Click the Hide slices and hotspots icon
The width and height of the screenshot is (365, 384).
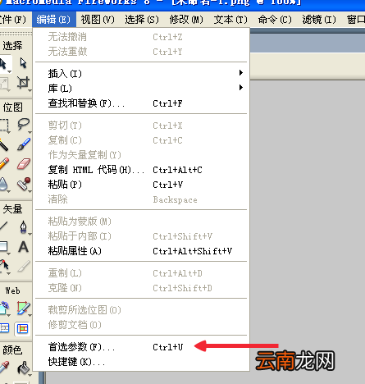[x=4, y=328]
